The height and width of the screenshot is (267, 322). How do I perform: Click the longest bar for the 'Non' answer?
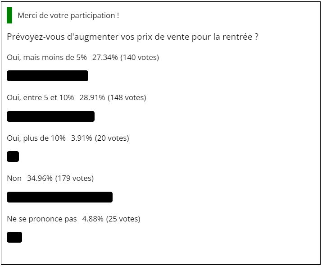(x=60, y=197)
